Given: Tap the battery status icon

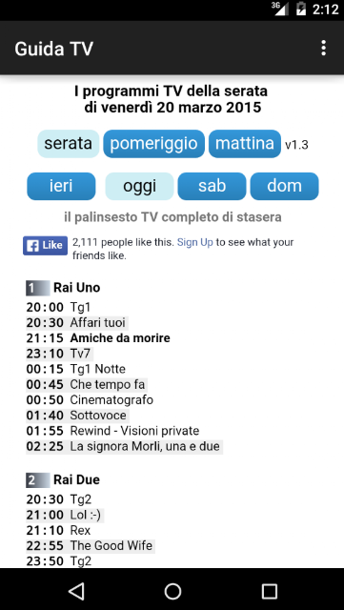Looking at the screenshot, I should click(x=301, y=9).
